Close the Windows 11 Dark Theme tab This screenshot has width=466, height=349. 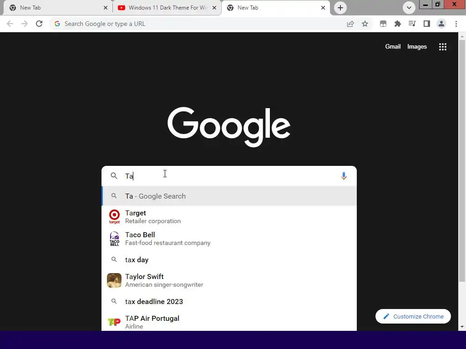214,8
